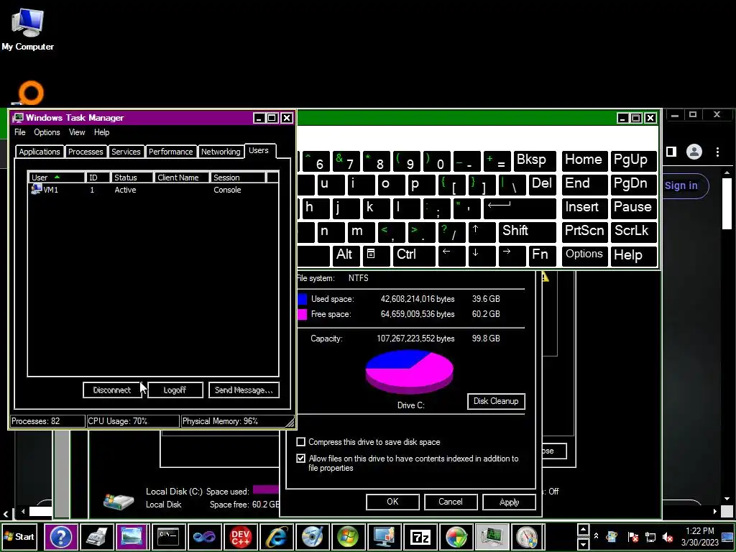Click the Status column header
Image resolution: width=736 pixels, height=552 pixels.
pos(132,178)
